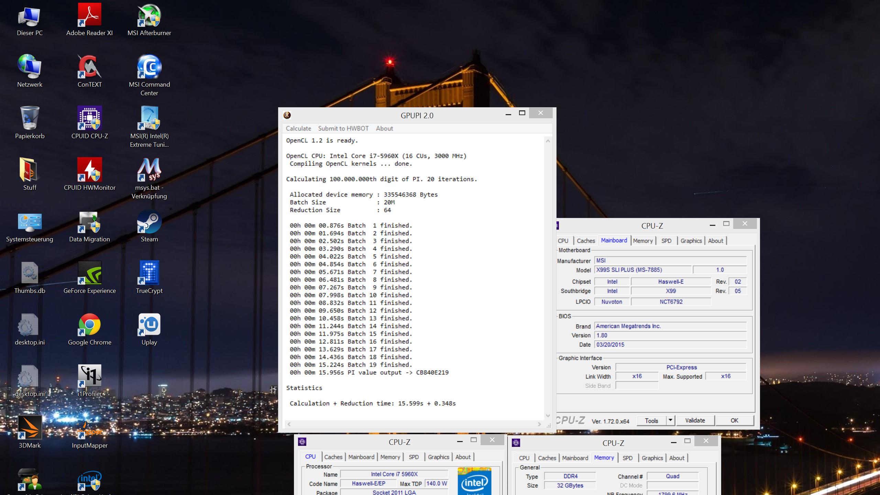Screen dimensions: 880x495
Task: Launch MSI Command Center icon
Action: click(149, 76)
